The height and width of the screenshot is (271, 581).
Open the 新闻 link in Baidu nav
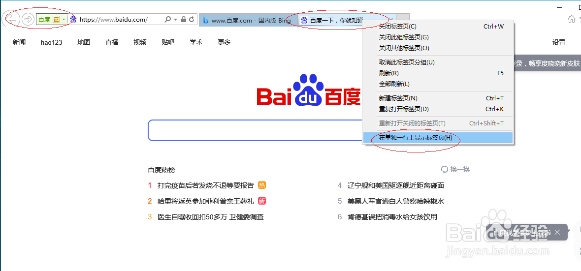pos(19,43)
